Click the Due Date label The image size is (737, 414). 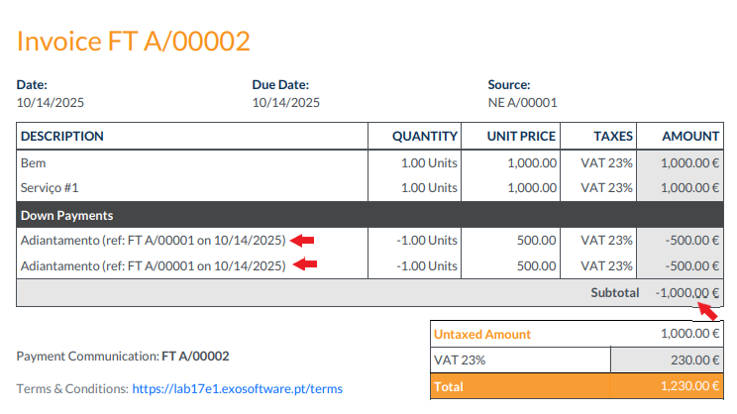tap(280, 85)
